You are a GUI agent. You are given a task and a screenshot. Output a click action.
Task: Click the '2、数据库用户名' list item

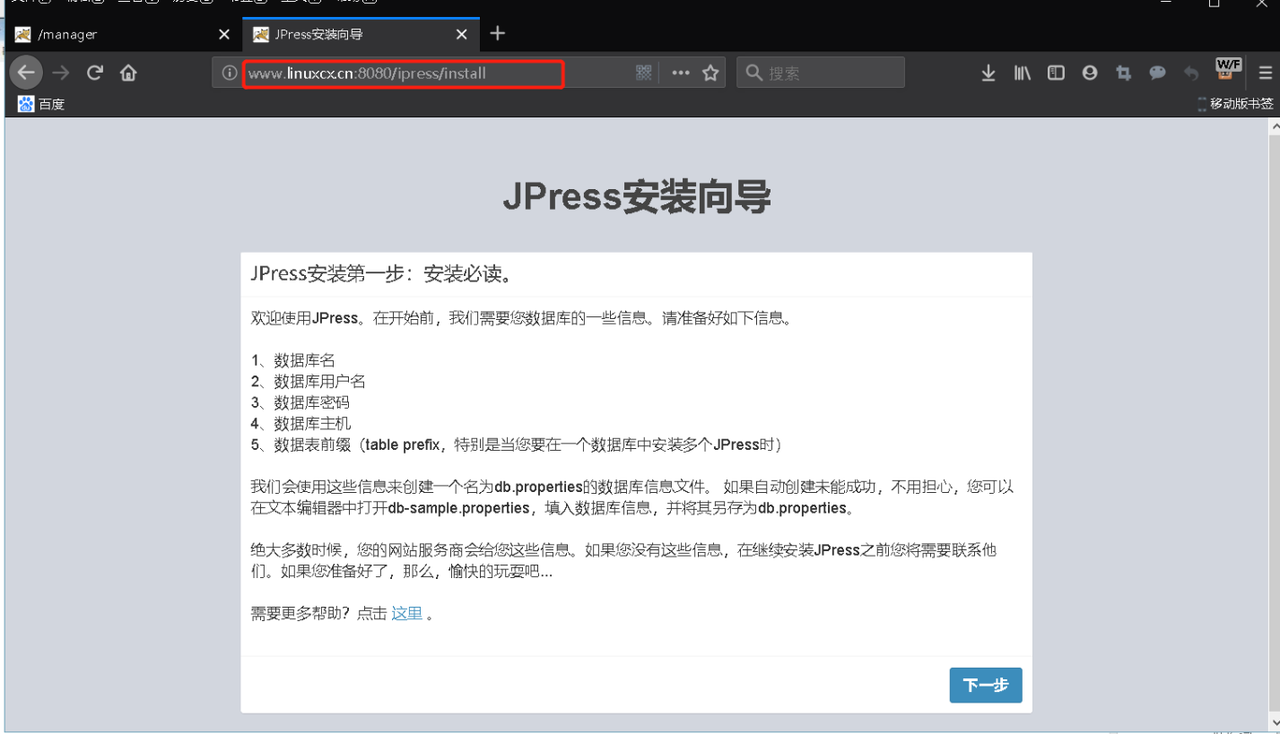coord(309,382)
